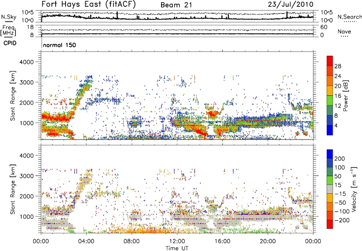The width and height of the screenshot is (362, 251).
Task: Click the N.Sky noise line plot
Action: 177,16
